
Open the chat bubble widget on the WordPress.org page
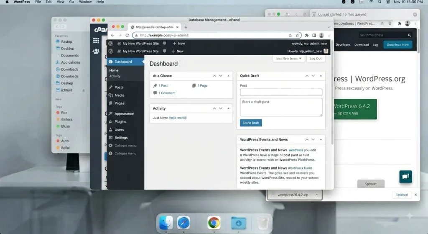[x=405, y=177]
